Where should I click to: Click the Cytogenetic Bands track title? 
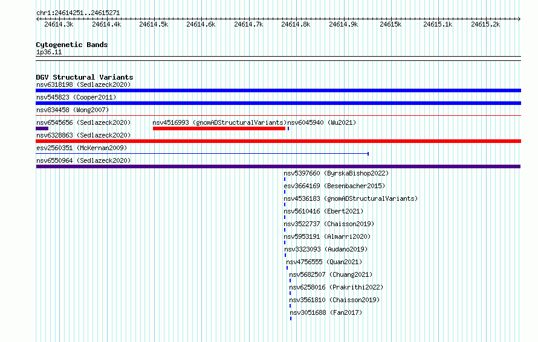point(72,45)
